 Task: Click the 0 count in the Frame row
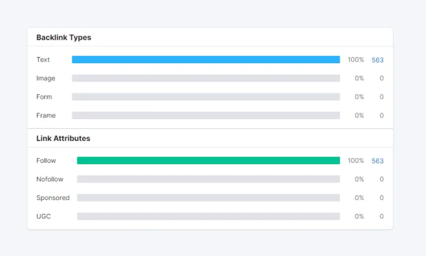[x=382, y=116]
